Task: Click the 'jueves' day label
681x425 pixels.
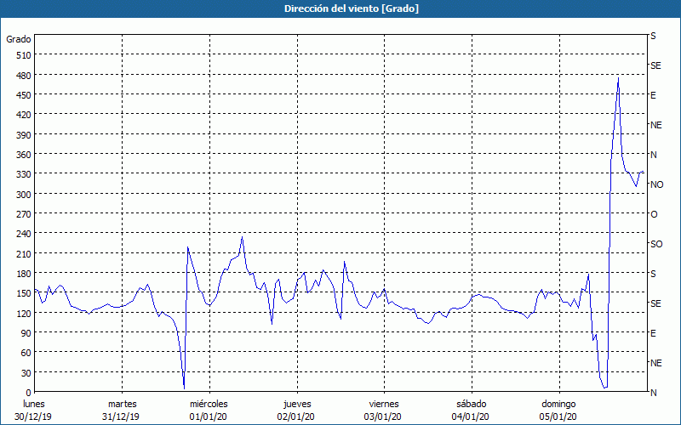Action: pyautogui.click(x=297, y=405)
